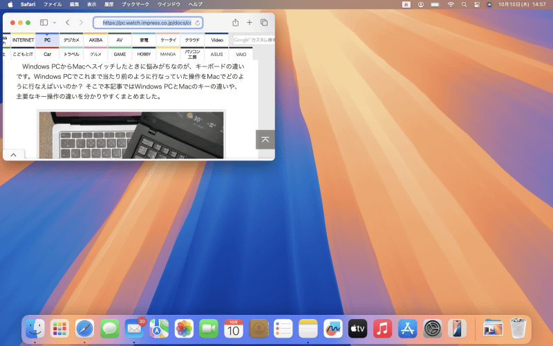Open the VAIO link

click(241, 54)
